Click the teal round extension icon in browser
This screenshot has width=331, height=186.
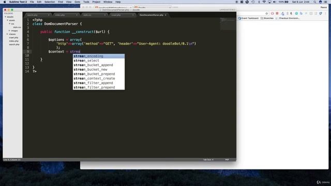point(296,13)
